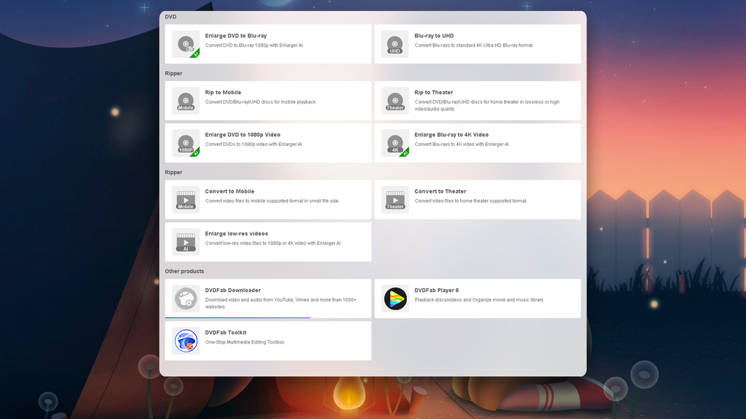Click the Enlarge DVD to 1080p icon

[185, 143]
